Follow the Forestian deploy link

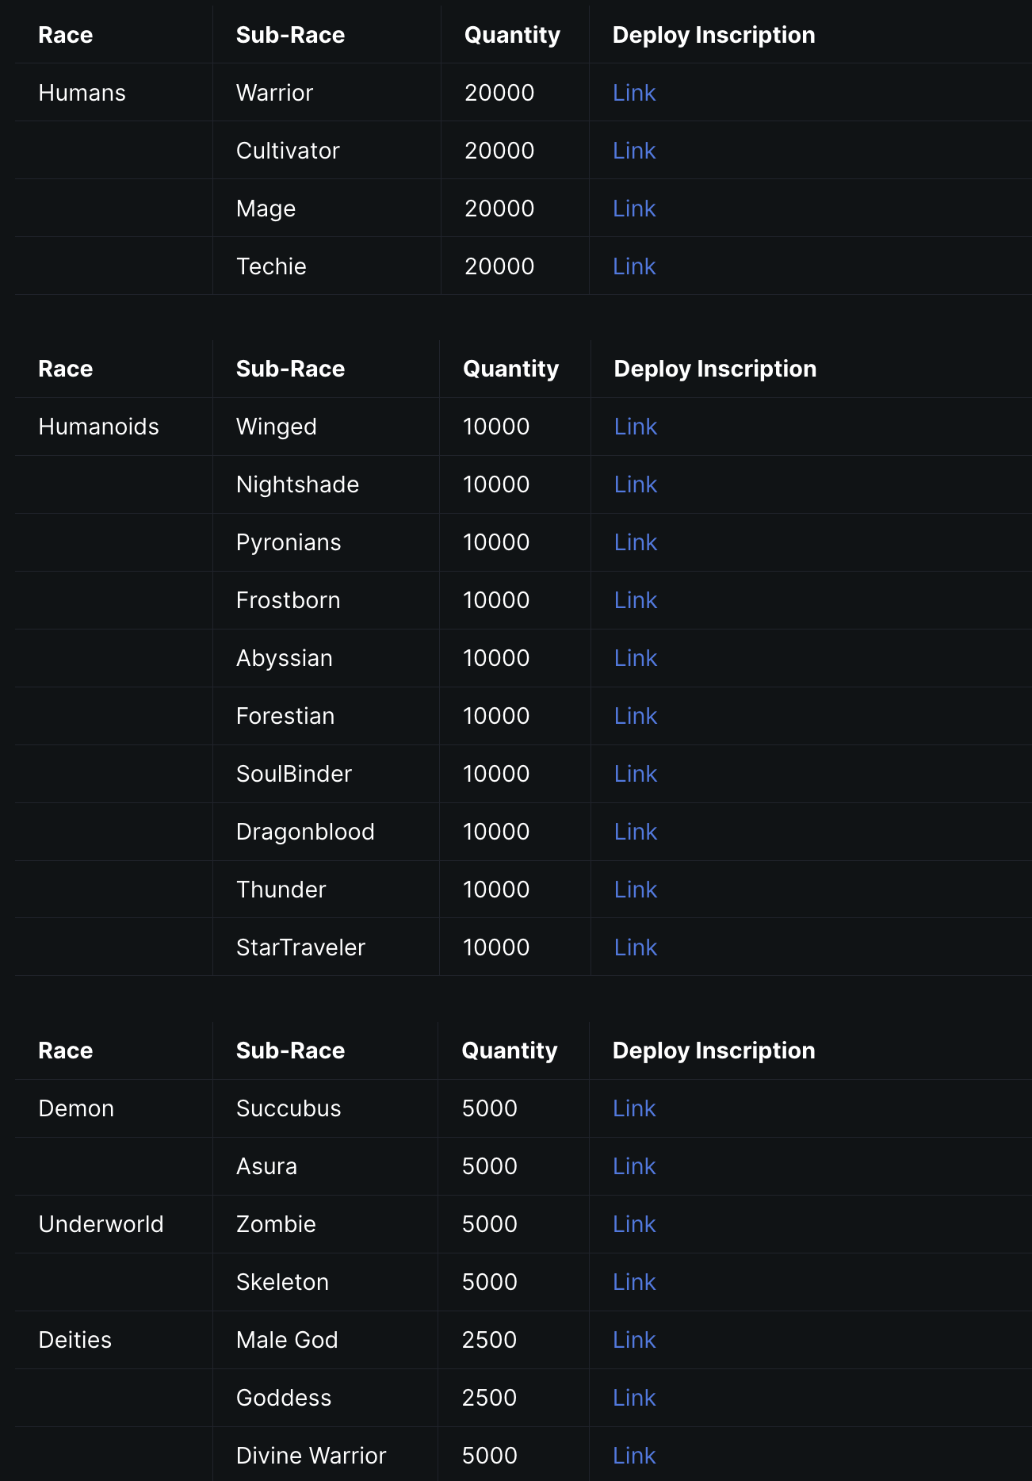[636, 716]
